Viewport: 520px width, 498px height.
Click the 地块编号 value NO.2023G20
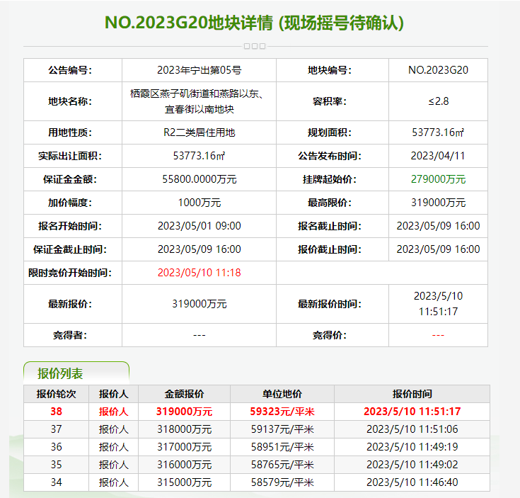pyautogui.click(x=438, y=70)
